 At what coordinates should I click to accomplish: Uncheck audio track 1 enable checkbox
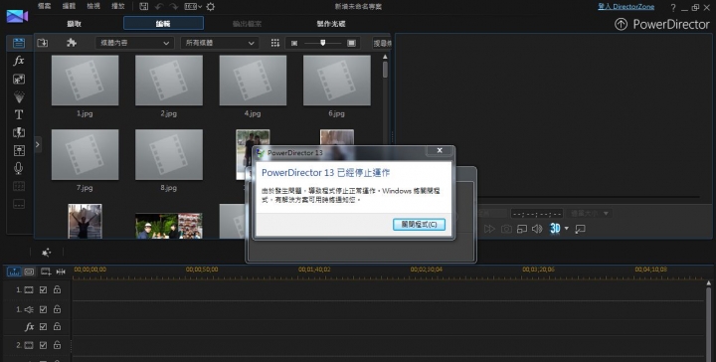click(x=43, y=309)
